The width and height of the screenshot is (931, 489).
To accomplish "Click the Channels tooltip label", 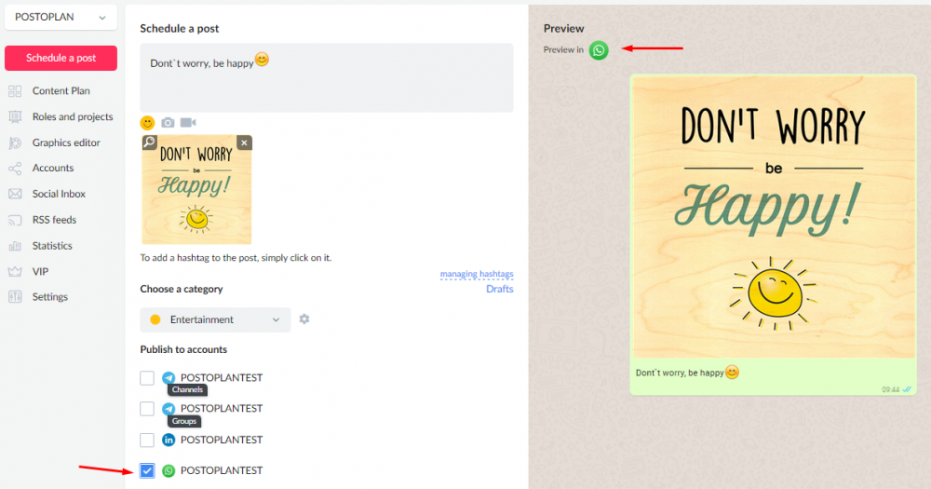I will [188, 389].
